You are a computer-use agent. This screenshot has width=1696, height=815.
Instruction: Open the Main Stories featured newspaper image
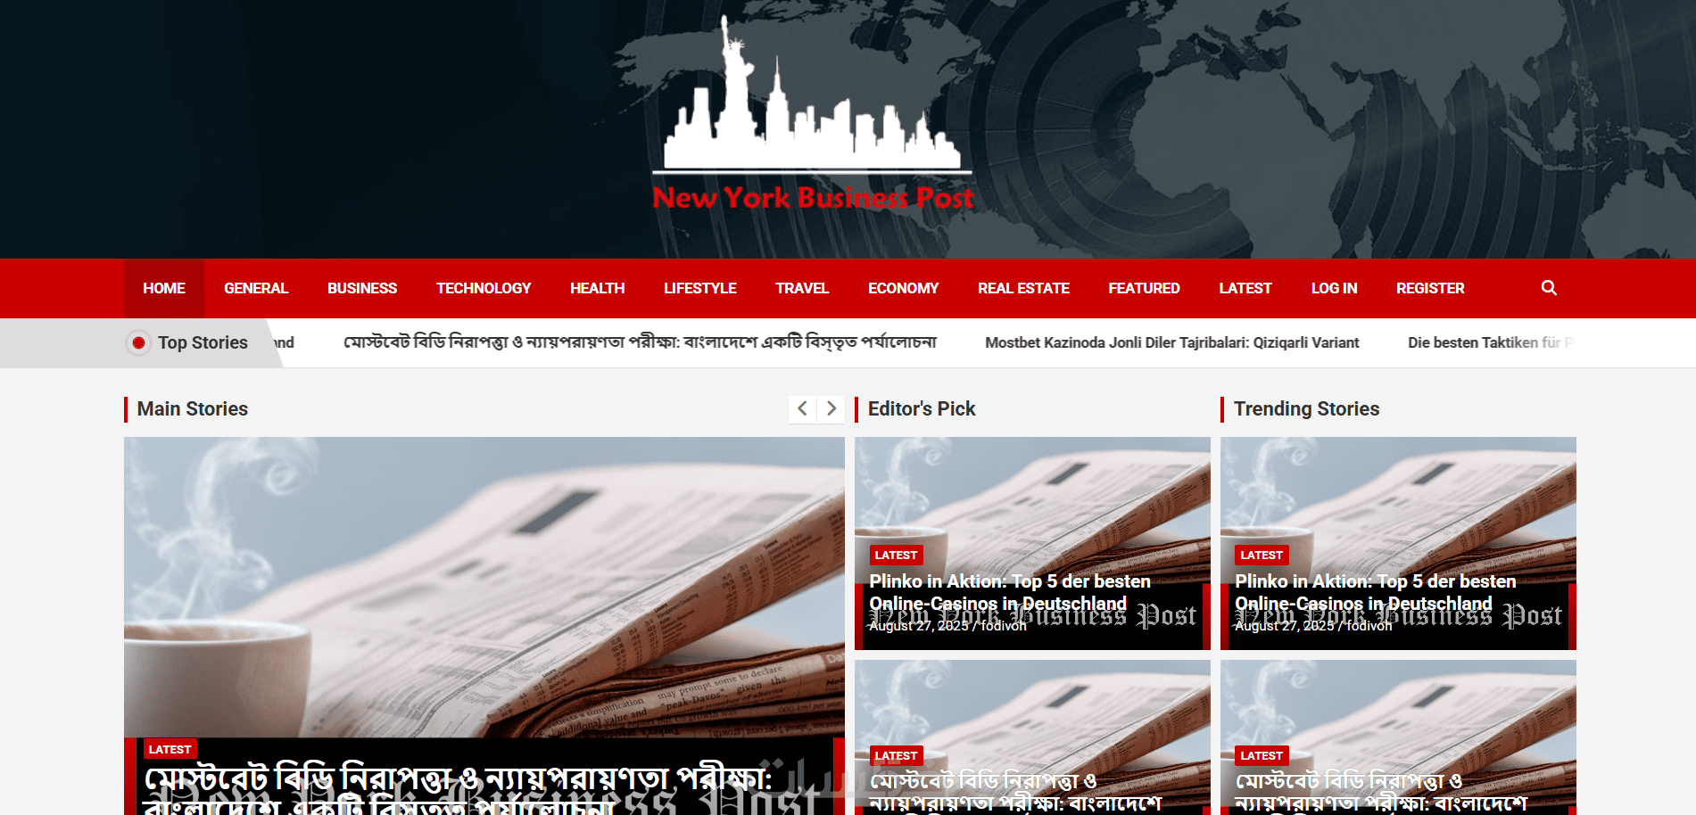click(484, 587)
